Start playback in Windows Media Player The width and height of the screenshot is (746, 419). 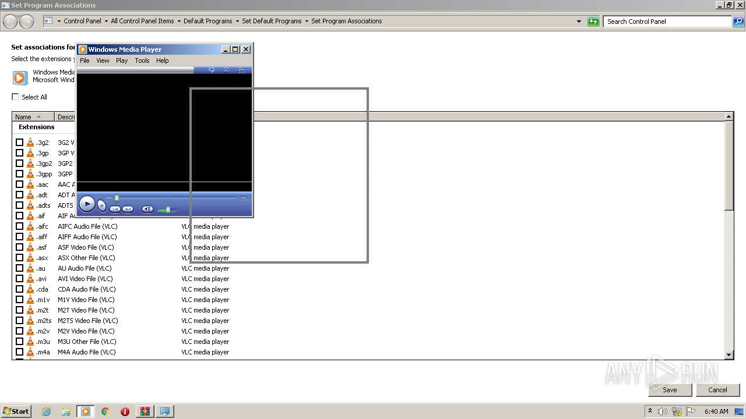pyautogui.click(x=87, y=204)
